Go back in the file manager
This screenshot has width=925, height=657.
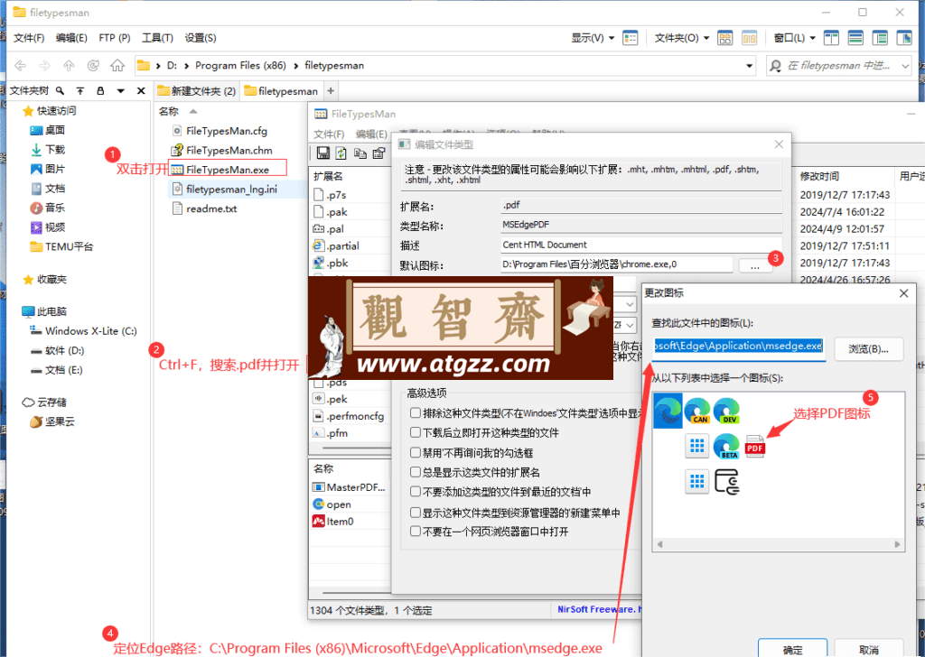[x=20, y=65]
